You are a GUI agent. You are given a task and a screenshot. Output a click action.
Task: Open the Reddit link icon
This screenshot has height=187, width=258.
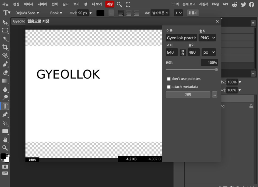234,4
